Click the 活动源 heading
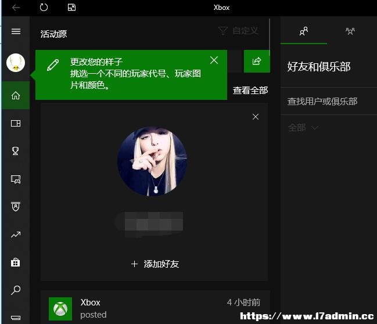The width and height of the screenshot is (377, 324). coord(53,34)
